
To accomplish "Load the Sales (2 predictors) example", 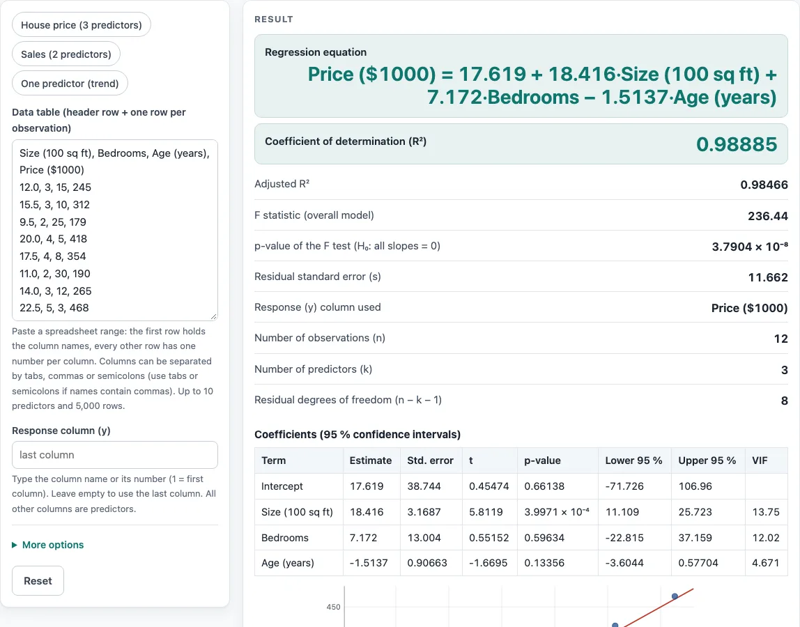I will [x=66, y=54].
